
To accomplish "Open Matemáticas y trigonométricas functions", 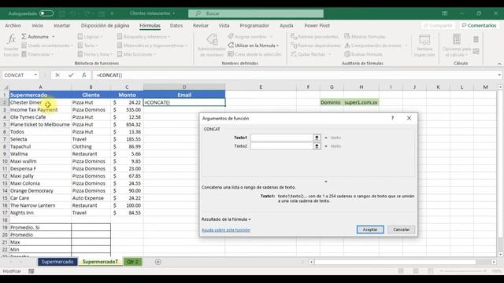I will coord(152,46).
